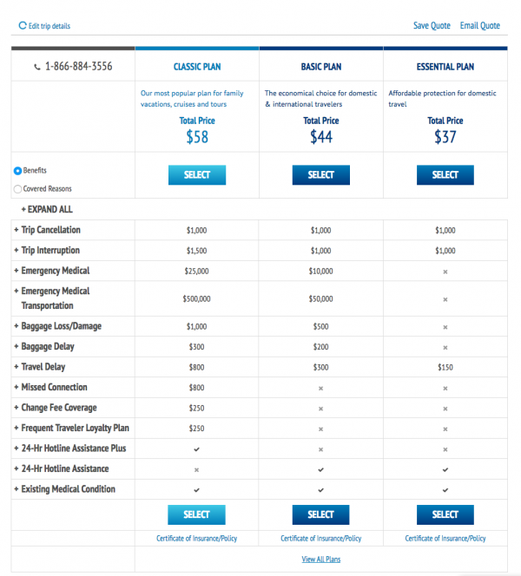Viewport: 521px width, 576px height.
Task: Click the phone icon beside 1-866-884-3556
Action: pos(37,67)
